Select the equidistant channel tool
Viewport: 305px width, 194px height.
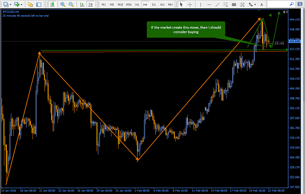click(243, 4)
